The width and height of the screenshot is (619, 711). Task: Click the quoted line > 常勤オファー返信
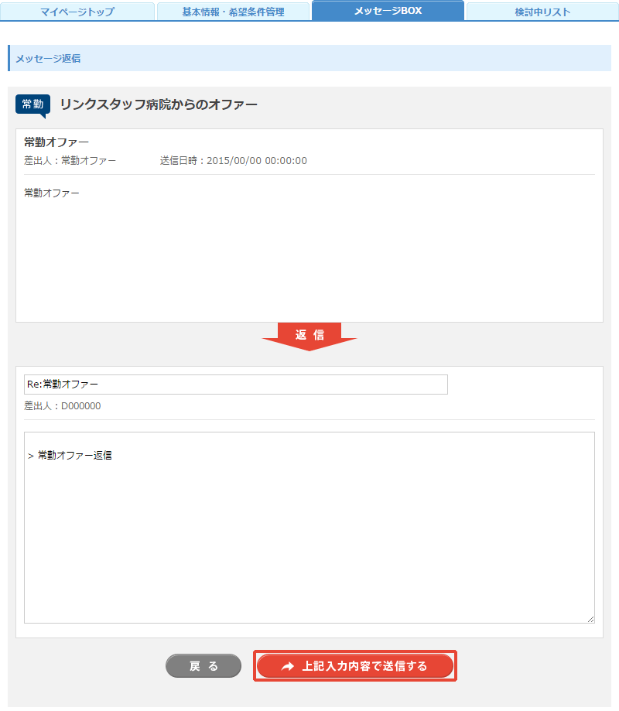click(x=70, y=455)
